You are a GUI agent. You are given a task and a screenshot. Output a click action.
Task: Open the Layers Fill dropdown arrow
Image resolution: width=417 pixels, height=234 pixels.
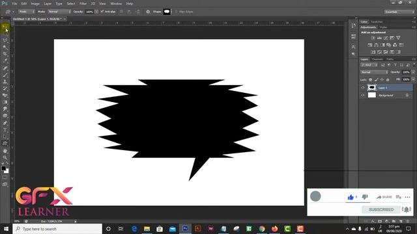point(413,79)
